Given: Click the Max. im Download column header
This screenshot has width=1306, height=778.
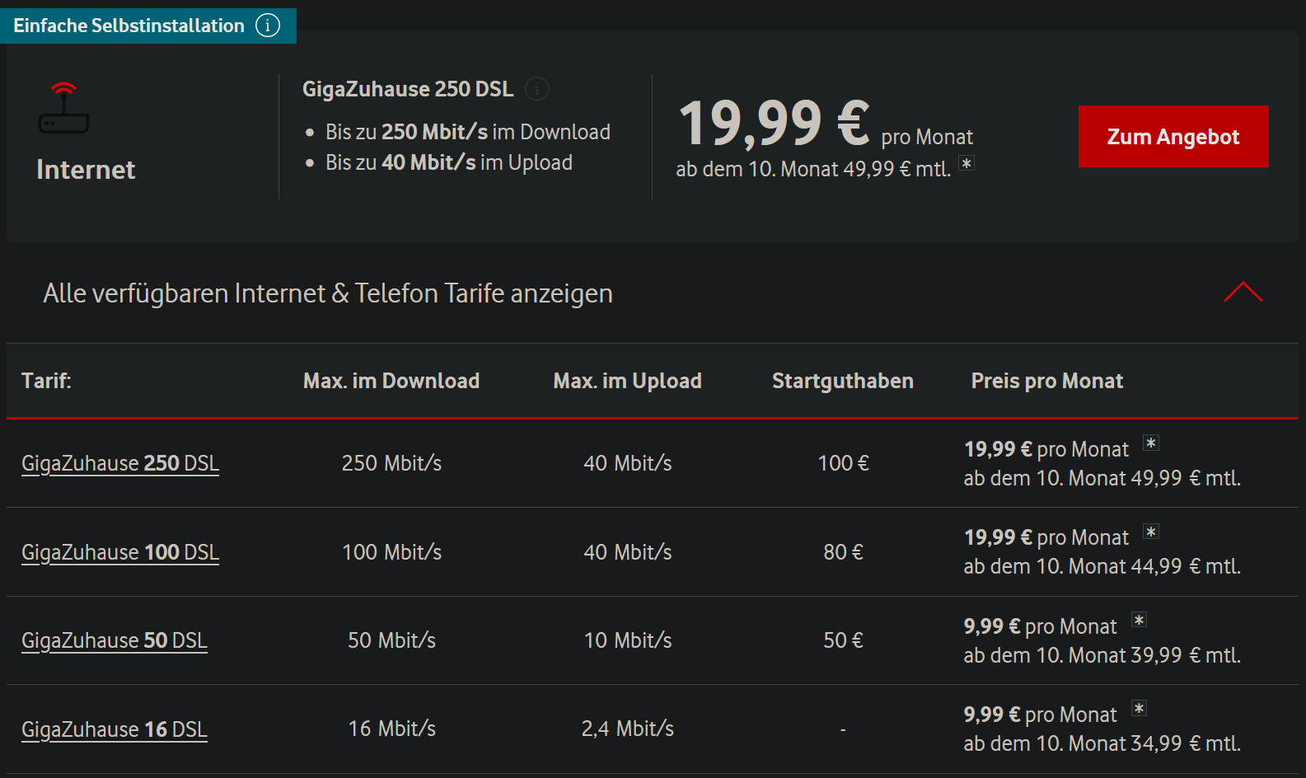Looking at the screenshot, I should [x=391, y=381].
